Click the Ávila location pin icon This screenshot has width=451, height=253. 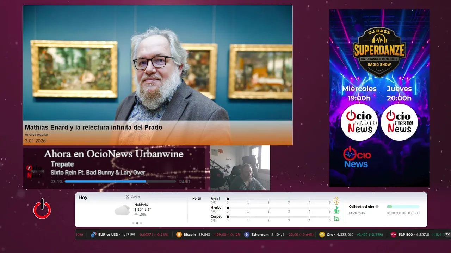(x=128, y=197)
